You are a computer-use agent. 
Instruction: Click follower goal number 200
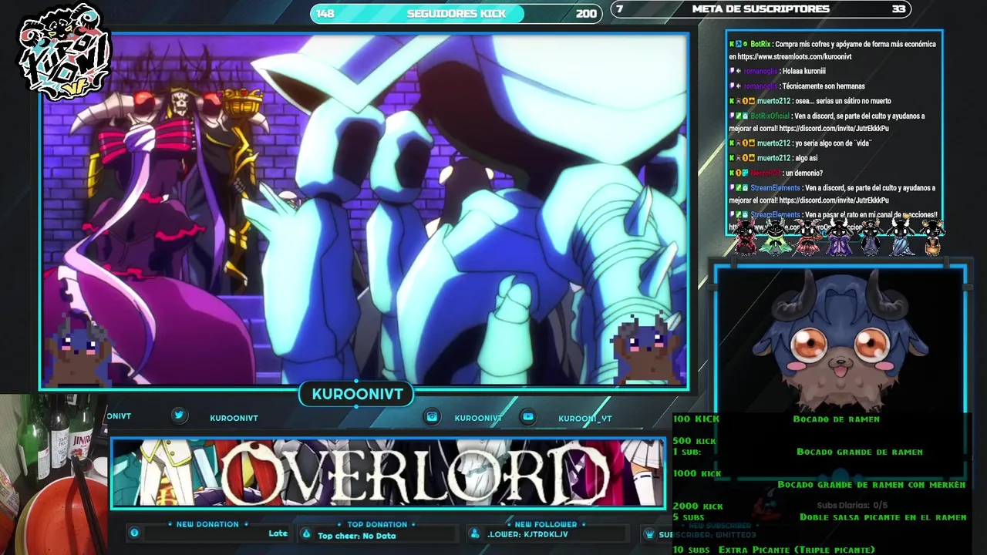click(586, 13)
